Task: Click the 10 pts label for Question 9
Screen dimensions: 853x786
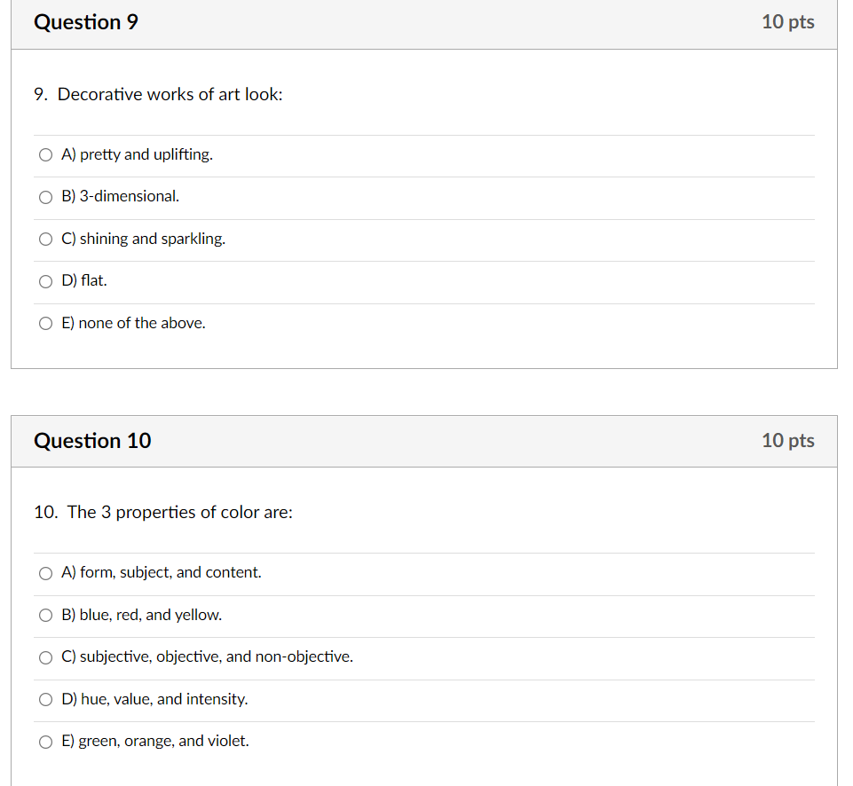Action: [788, 22]
